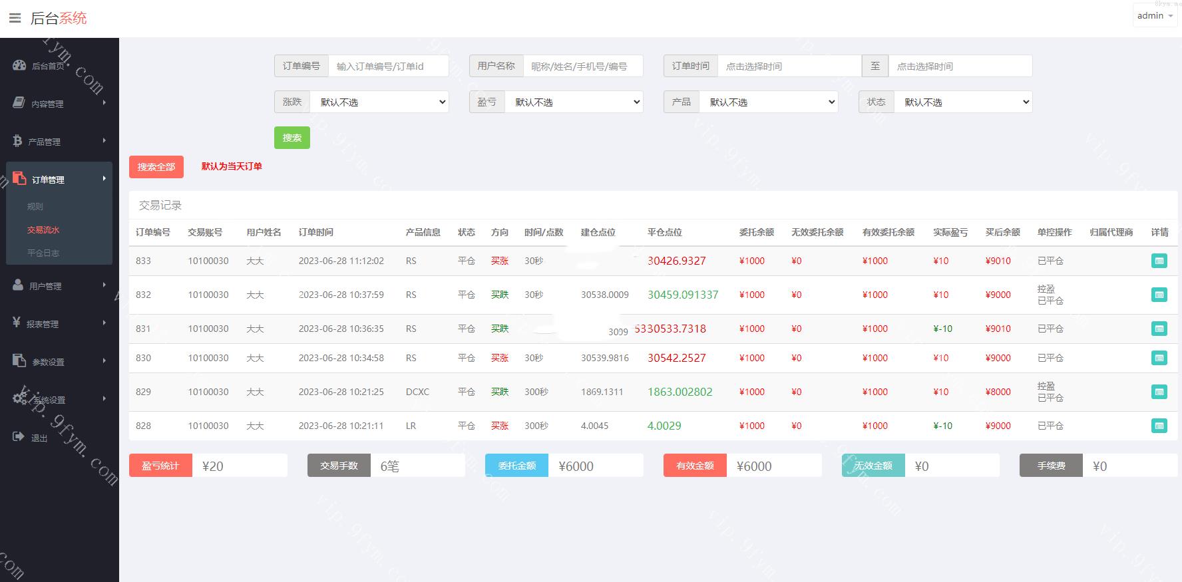Open details icon for order 828

click(1159, 426)
